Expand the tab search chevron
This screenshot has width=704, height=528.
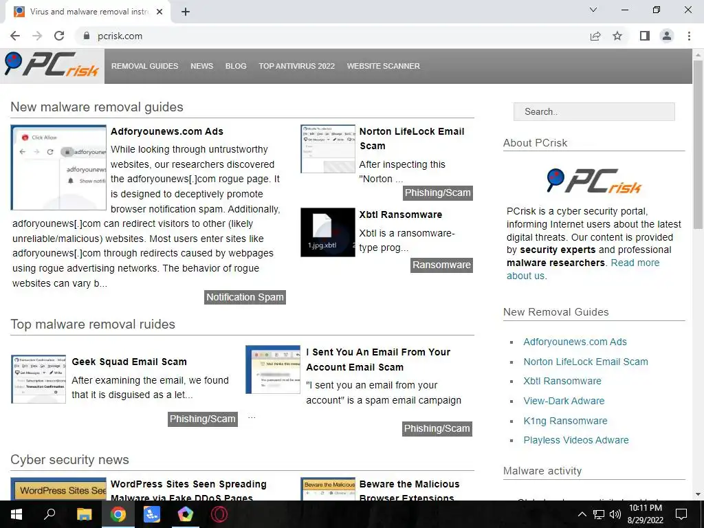pyautogui.click(x=593, y=10)
